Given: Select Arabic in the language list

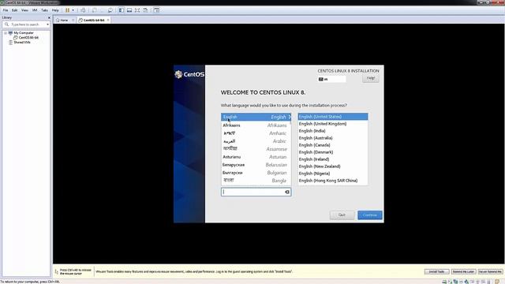Looking at the screenshot, I should pos(256,141).
